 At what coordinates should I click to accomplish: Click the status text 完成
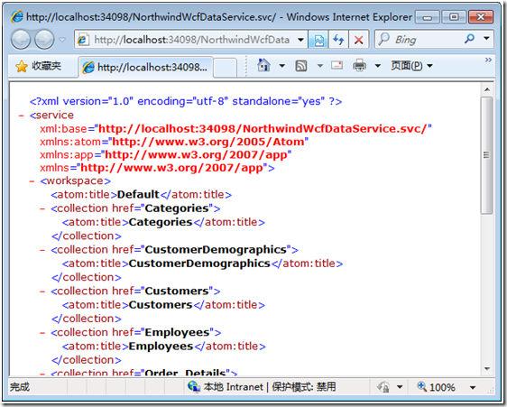tap(20, 387)
